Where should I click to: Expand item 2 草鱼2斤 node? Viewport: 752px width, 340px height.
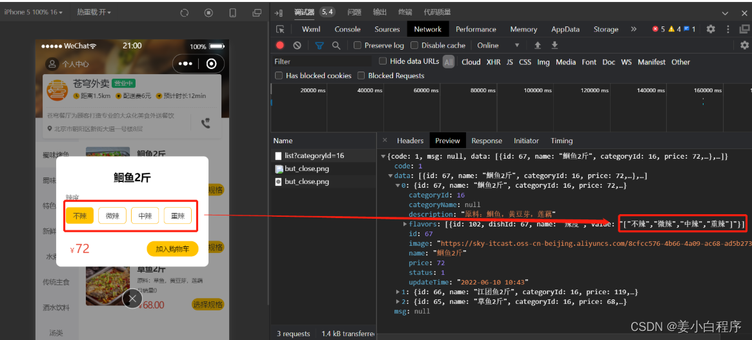[x=398, y=302]
